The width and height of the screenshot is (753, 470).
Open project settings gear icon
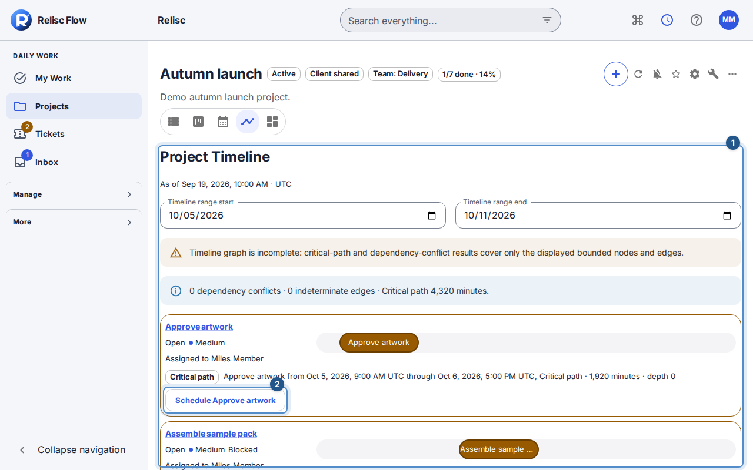coord(695,74)
